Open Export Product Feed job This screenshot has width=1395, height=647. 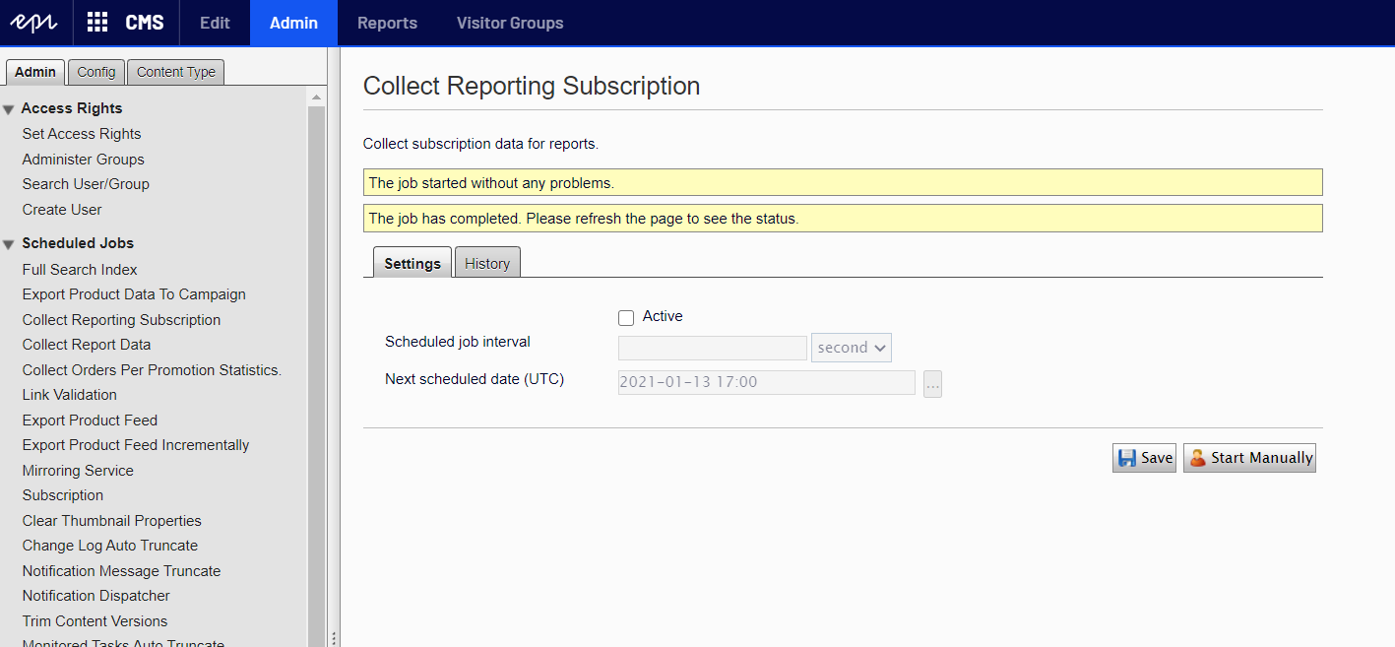click(x=90, y=421)
